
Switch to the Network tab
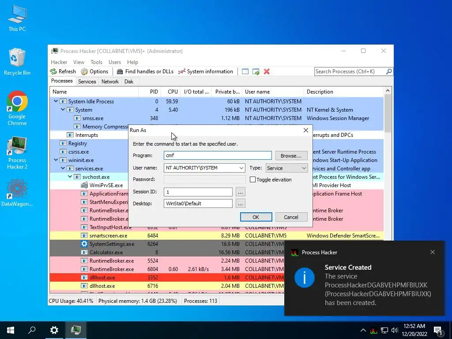[110, 82]
